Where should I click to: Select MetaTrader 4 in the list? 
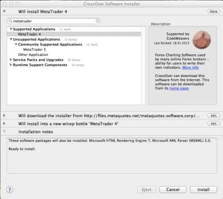pos(74,34)
